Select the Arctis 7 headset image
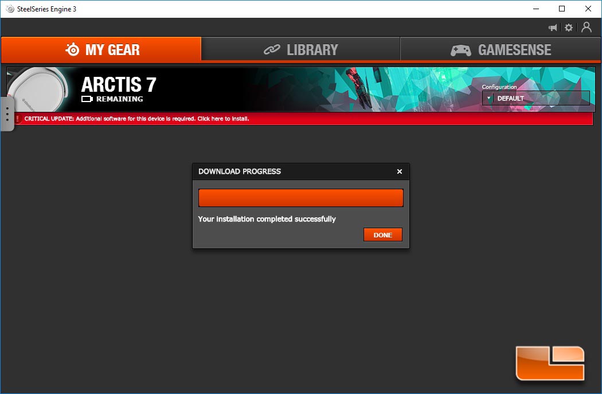 click(x=38, y=90)
